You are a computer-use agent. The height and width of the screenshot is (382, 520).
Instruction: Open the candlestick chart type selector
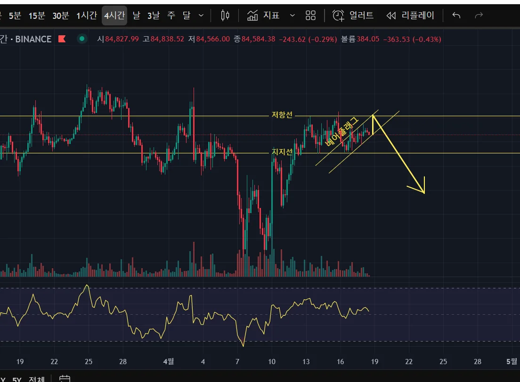point(225,15)
